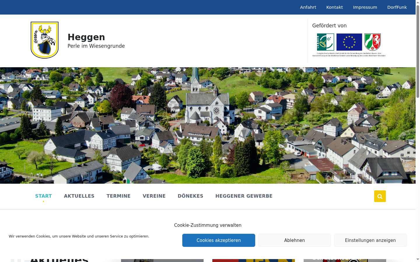Click the Ablehnen button
The width and height of the screenshot is (420, 262).
(x=295, y=240)
